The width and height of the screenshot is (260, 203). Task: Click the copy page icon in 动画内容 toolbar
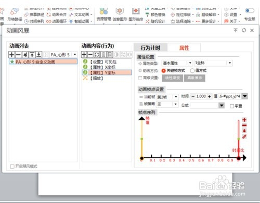coord(103,55)
